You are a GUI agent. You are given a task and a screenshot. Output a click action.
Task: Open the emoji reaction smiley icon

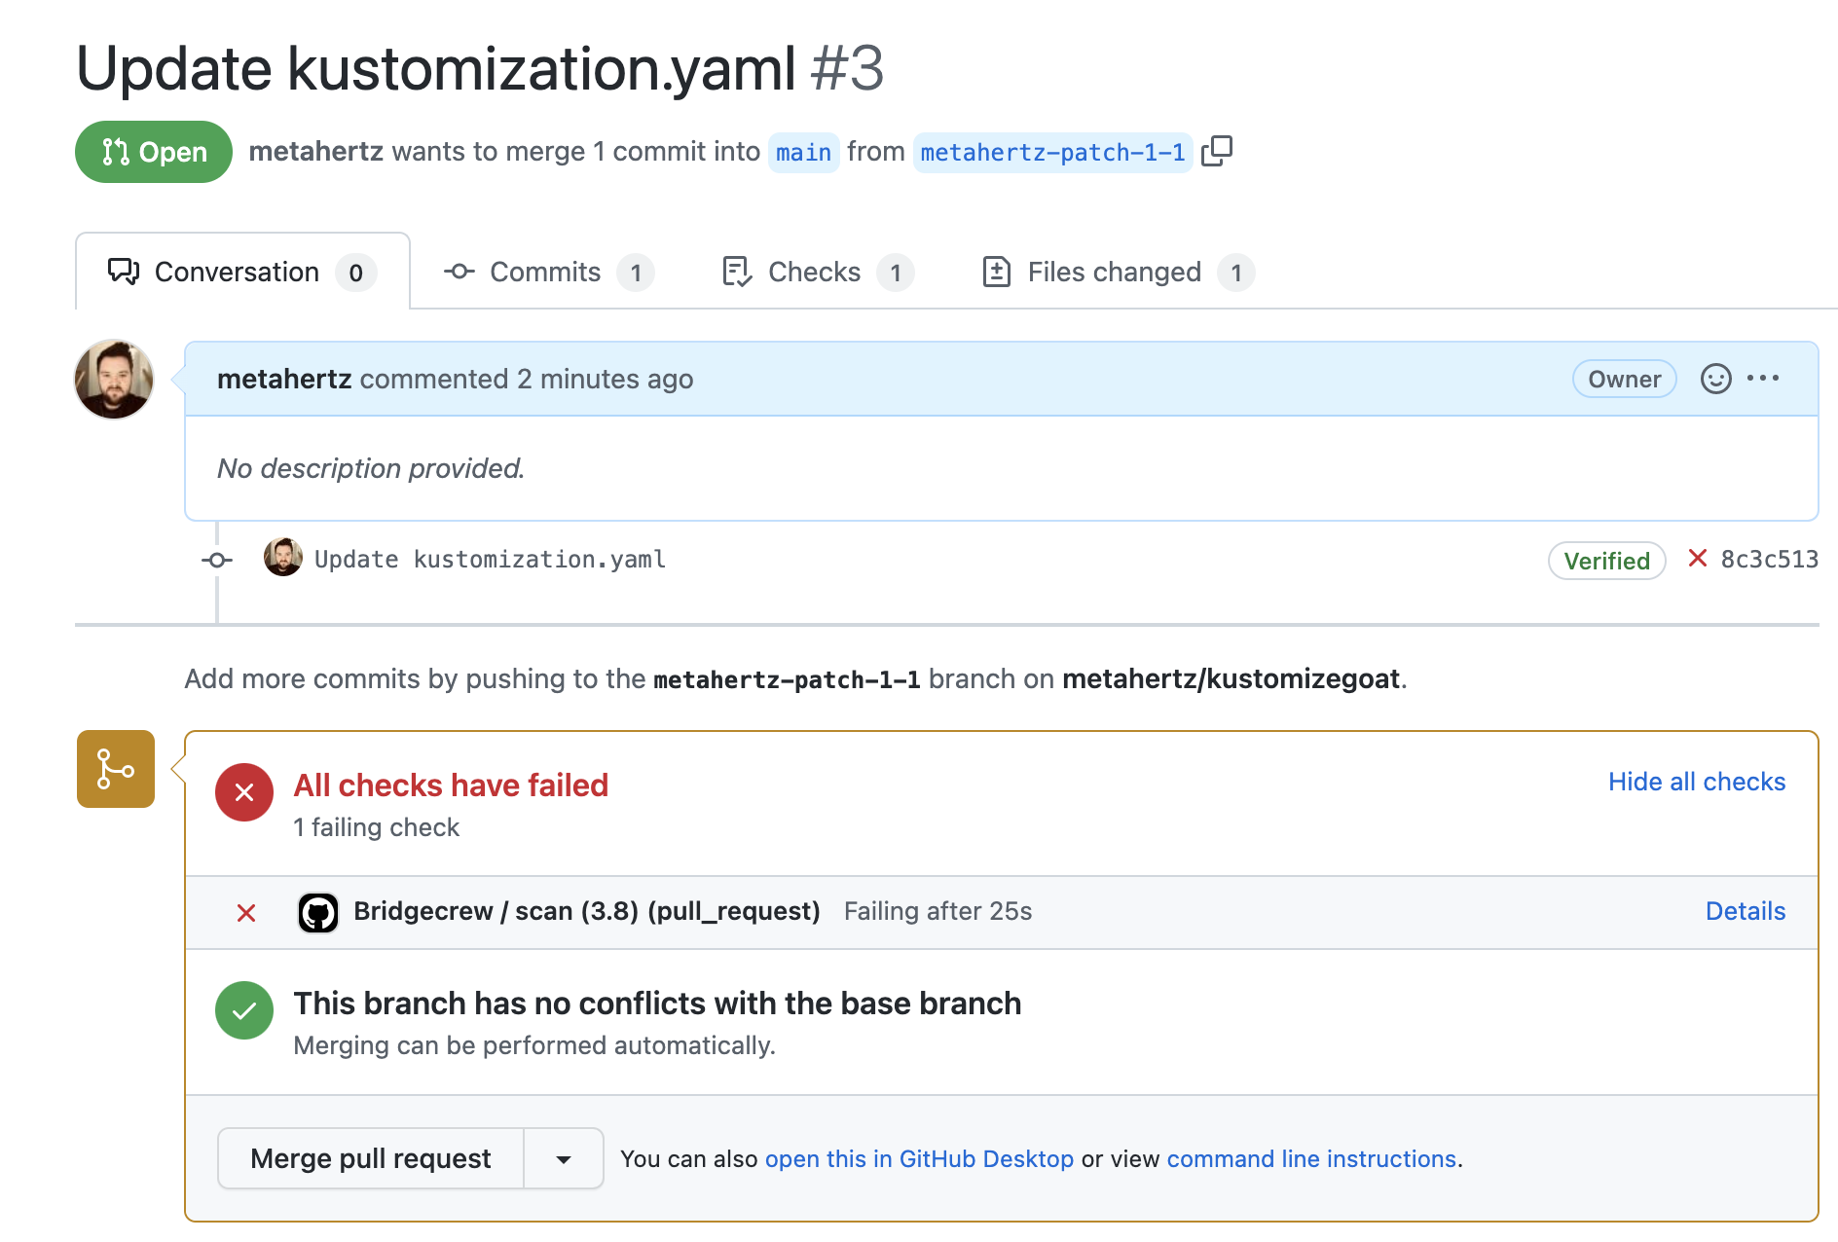point(1715,379)
